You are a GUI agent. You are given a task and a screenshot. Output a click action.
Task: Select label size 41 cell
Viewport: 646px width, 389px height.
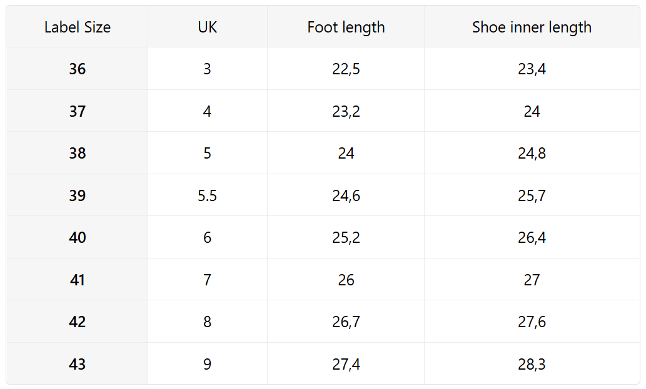[78, 280]
